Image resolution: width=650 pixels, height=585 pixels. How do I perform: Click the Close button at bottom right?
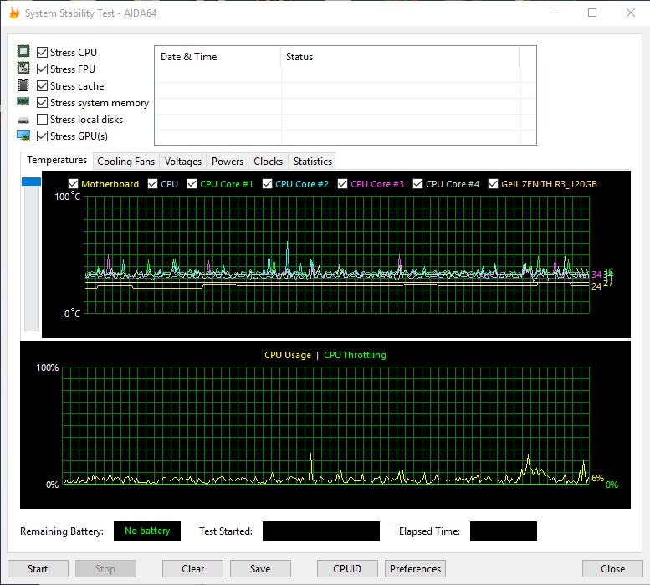coord(612,568)
